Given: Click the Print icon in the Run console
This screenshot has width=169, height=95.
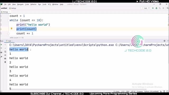Looking at the screenshot, I should tap(5, 59).
